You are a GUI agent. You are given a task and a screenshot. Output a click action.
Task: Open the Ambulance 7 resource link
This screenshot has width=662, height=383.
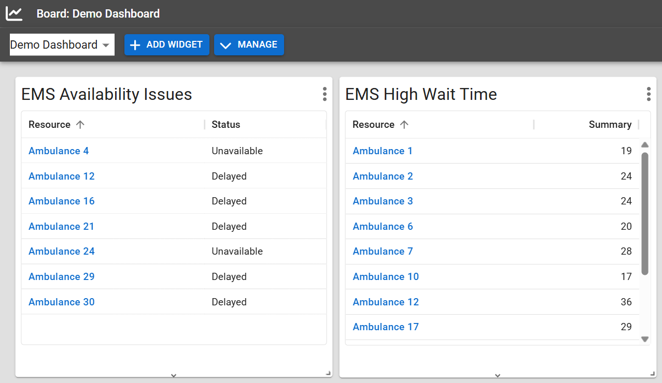[383, 251]
